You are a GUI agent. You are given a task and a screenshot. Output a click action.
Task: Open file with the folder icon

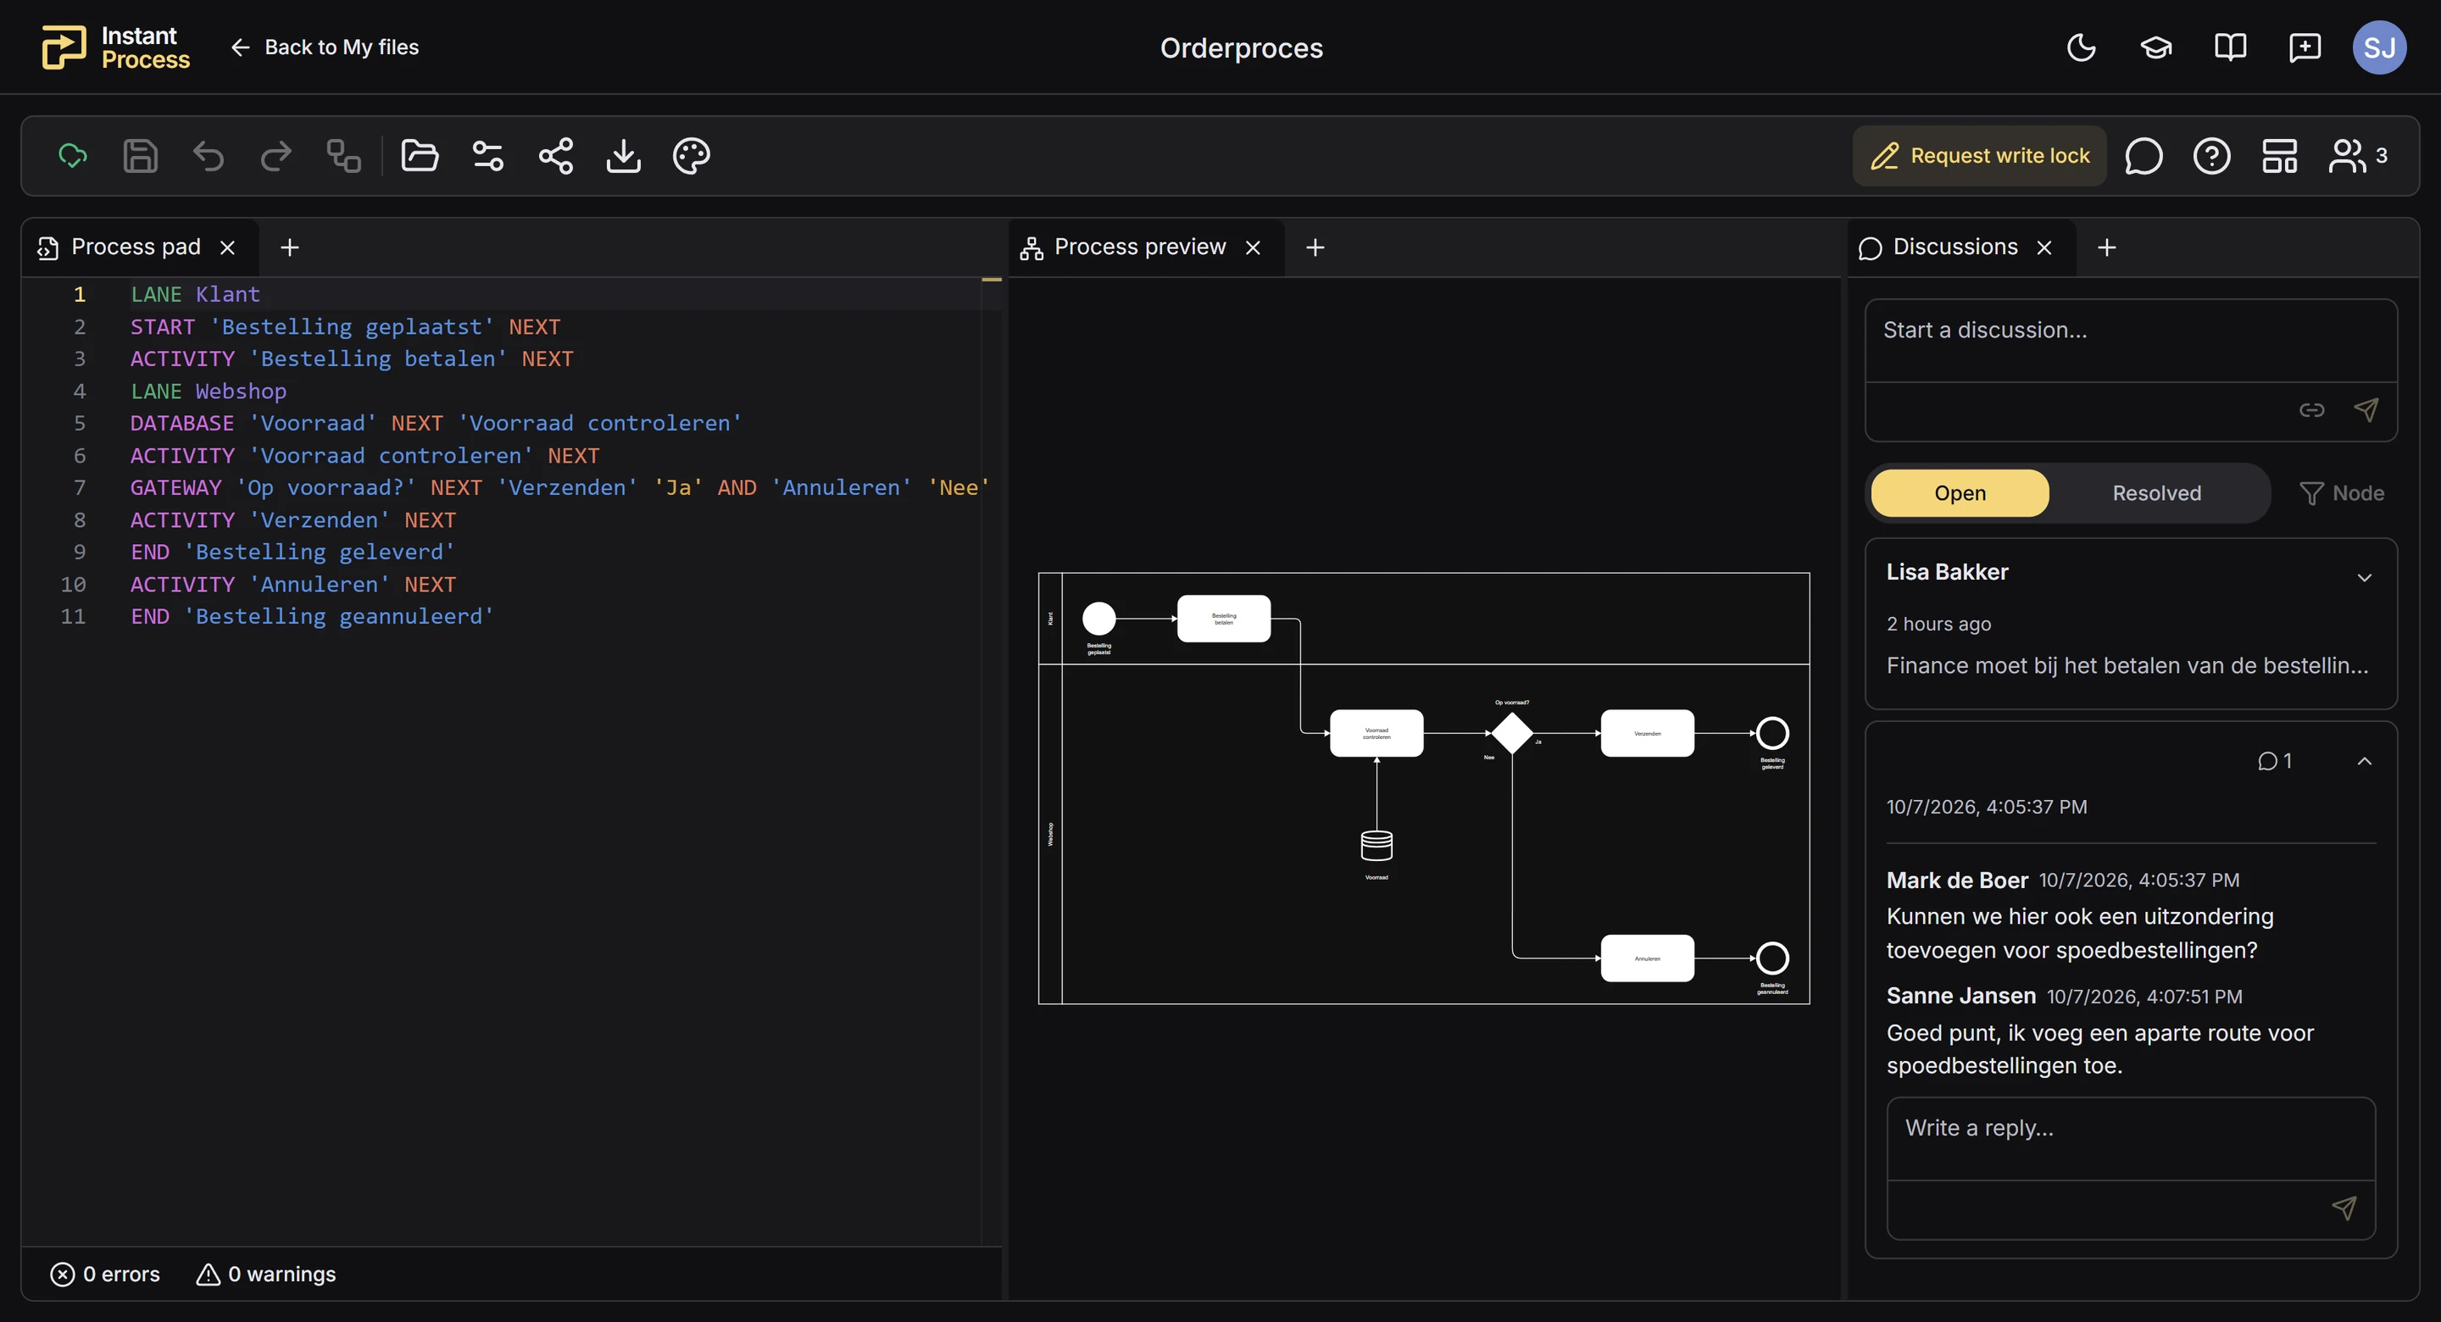click(x=420, y=155)
